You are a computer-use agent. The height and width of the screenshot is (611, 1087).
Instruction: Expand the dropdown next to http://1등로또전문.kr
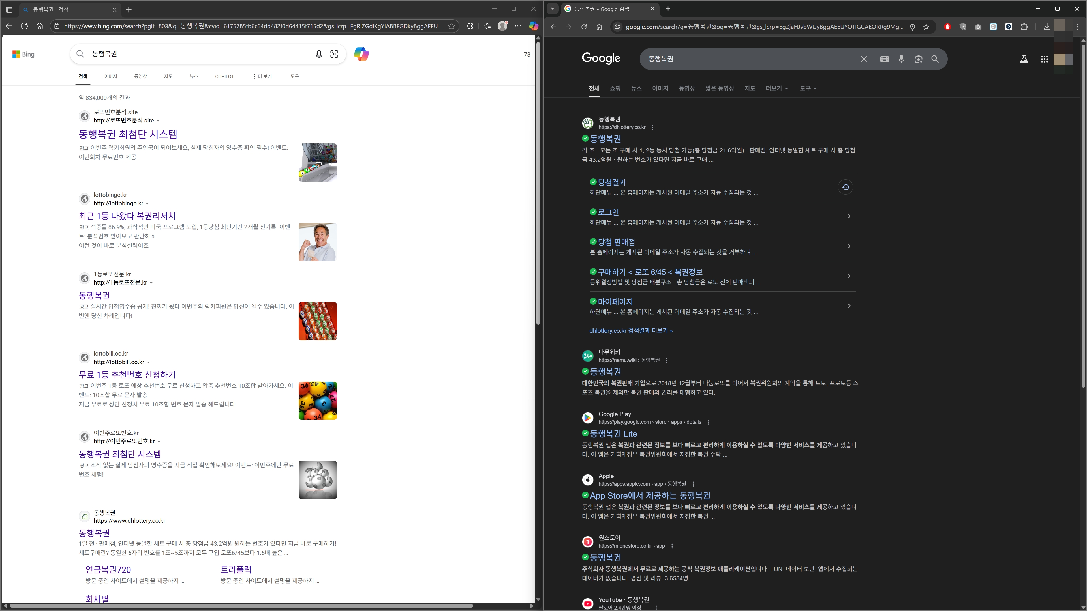pos(151,283)
